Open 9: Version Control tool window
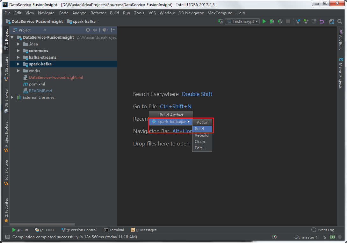 point(79,230)
